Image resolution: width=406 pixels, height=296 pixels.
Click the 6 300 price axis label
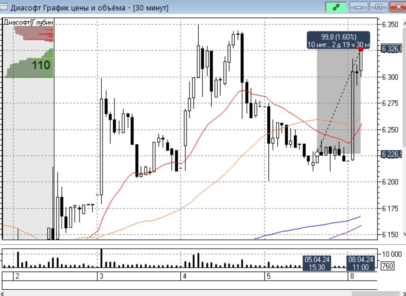coord(390,77)
